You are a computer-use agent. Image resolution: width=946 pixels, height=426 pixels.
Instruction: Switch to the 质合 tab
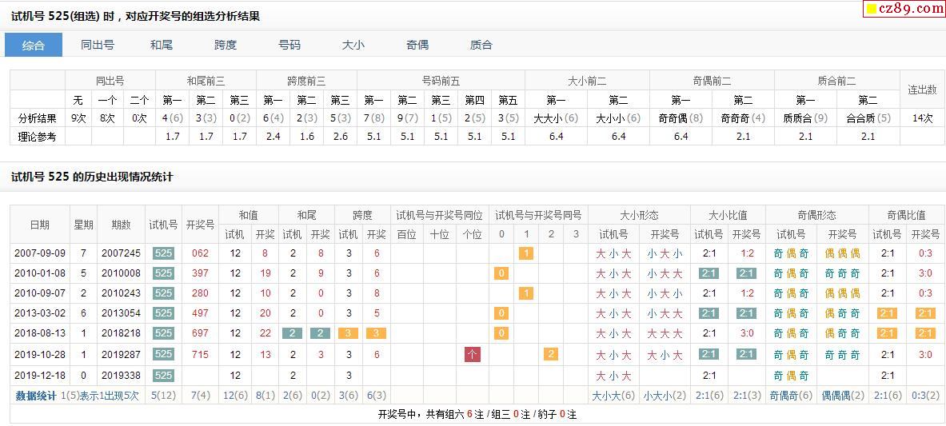pos(481,45)
